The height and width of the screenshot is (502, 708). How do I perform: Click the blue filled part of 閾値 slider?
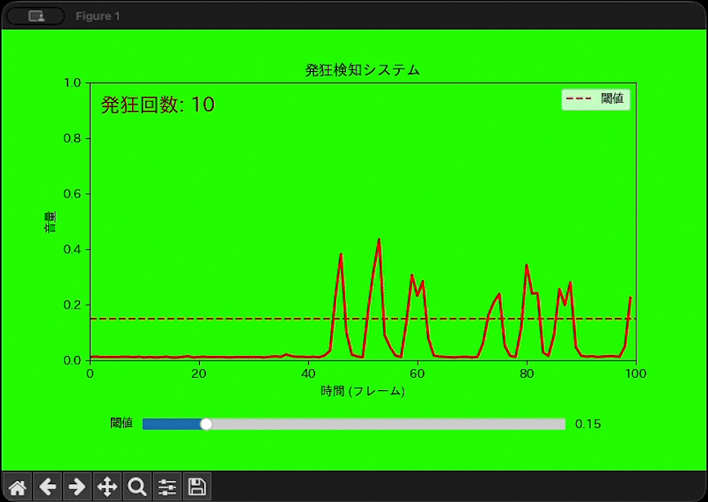point(172,424)
